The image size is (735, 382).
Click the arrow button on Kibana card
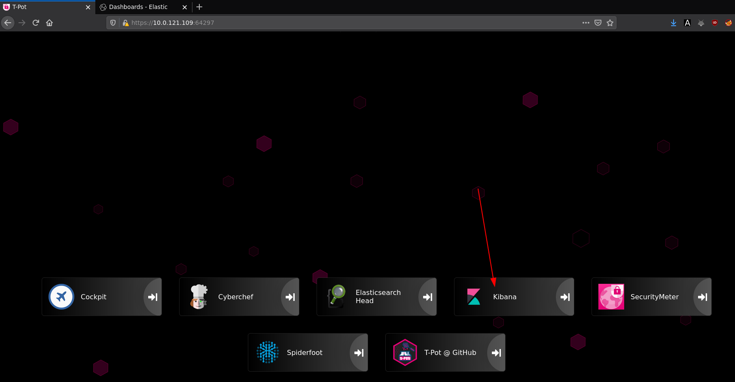tap(565, 297)
